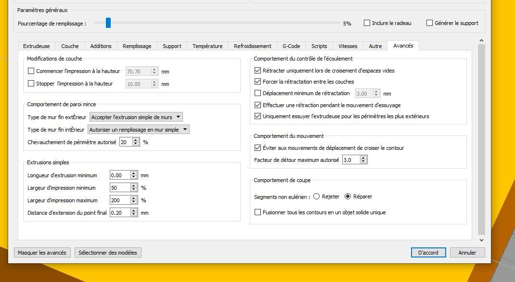Click the Facteur de détour maximum value field
The width and height of the screenshot is (515, 282).
(351, 159)
